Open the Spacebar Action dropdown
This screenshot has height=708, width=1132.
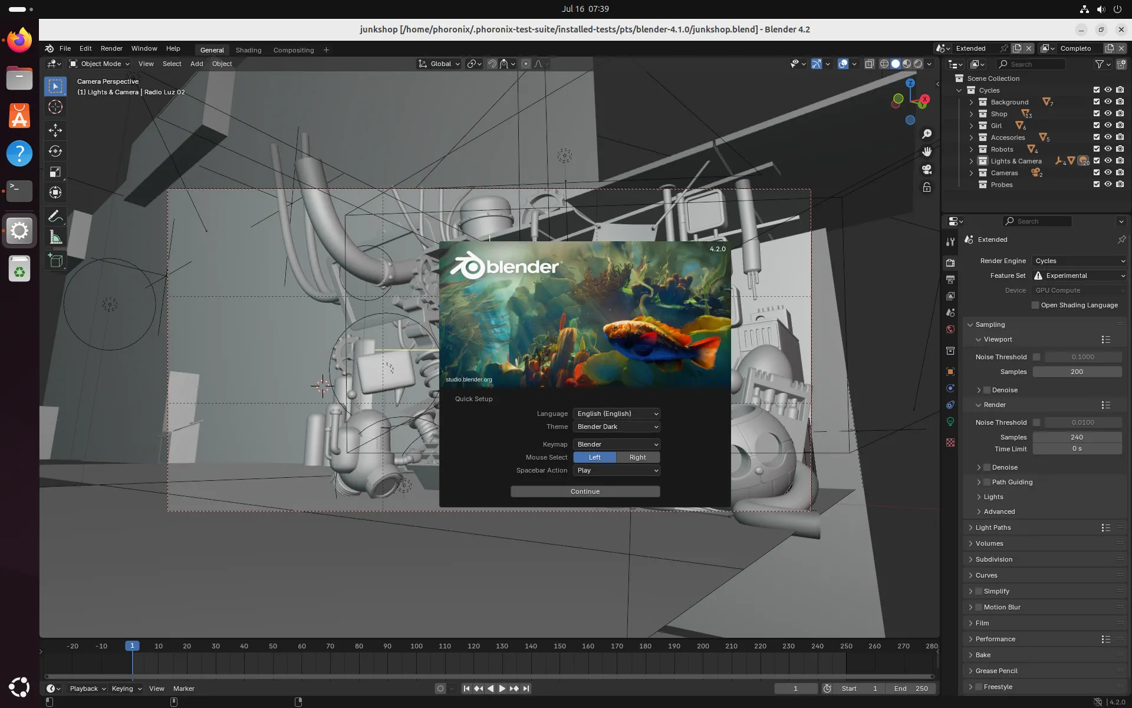(617, 470)
